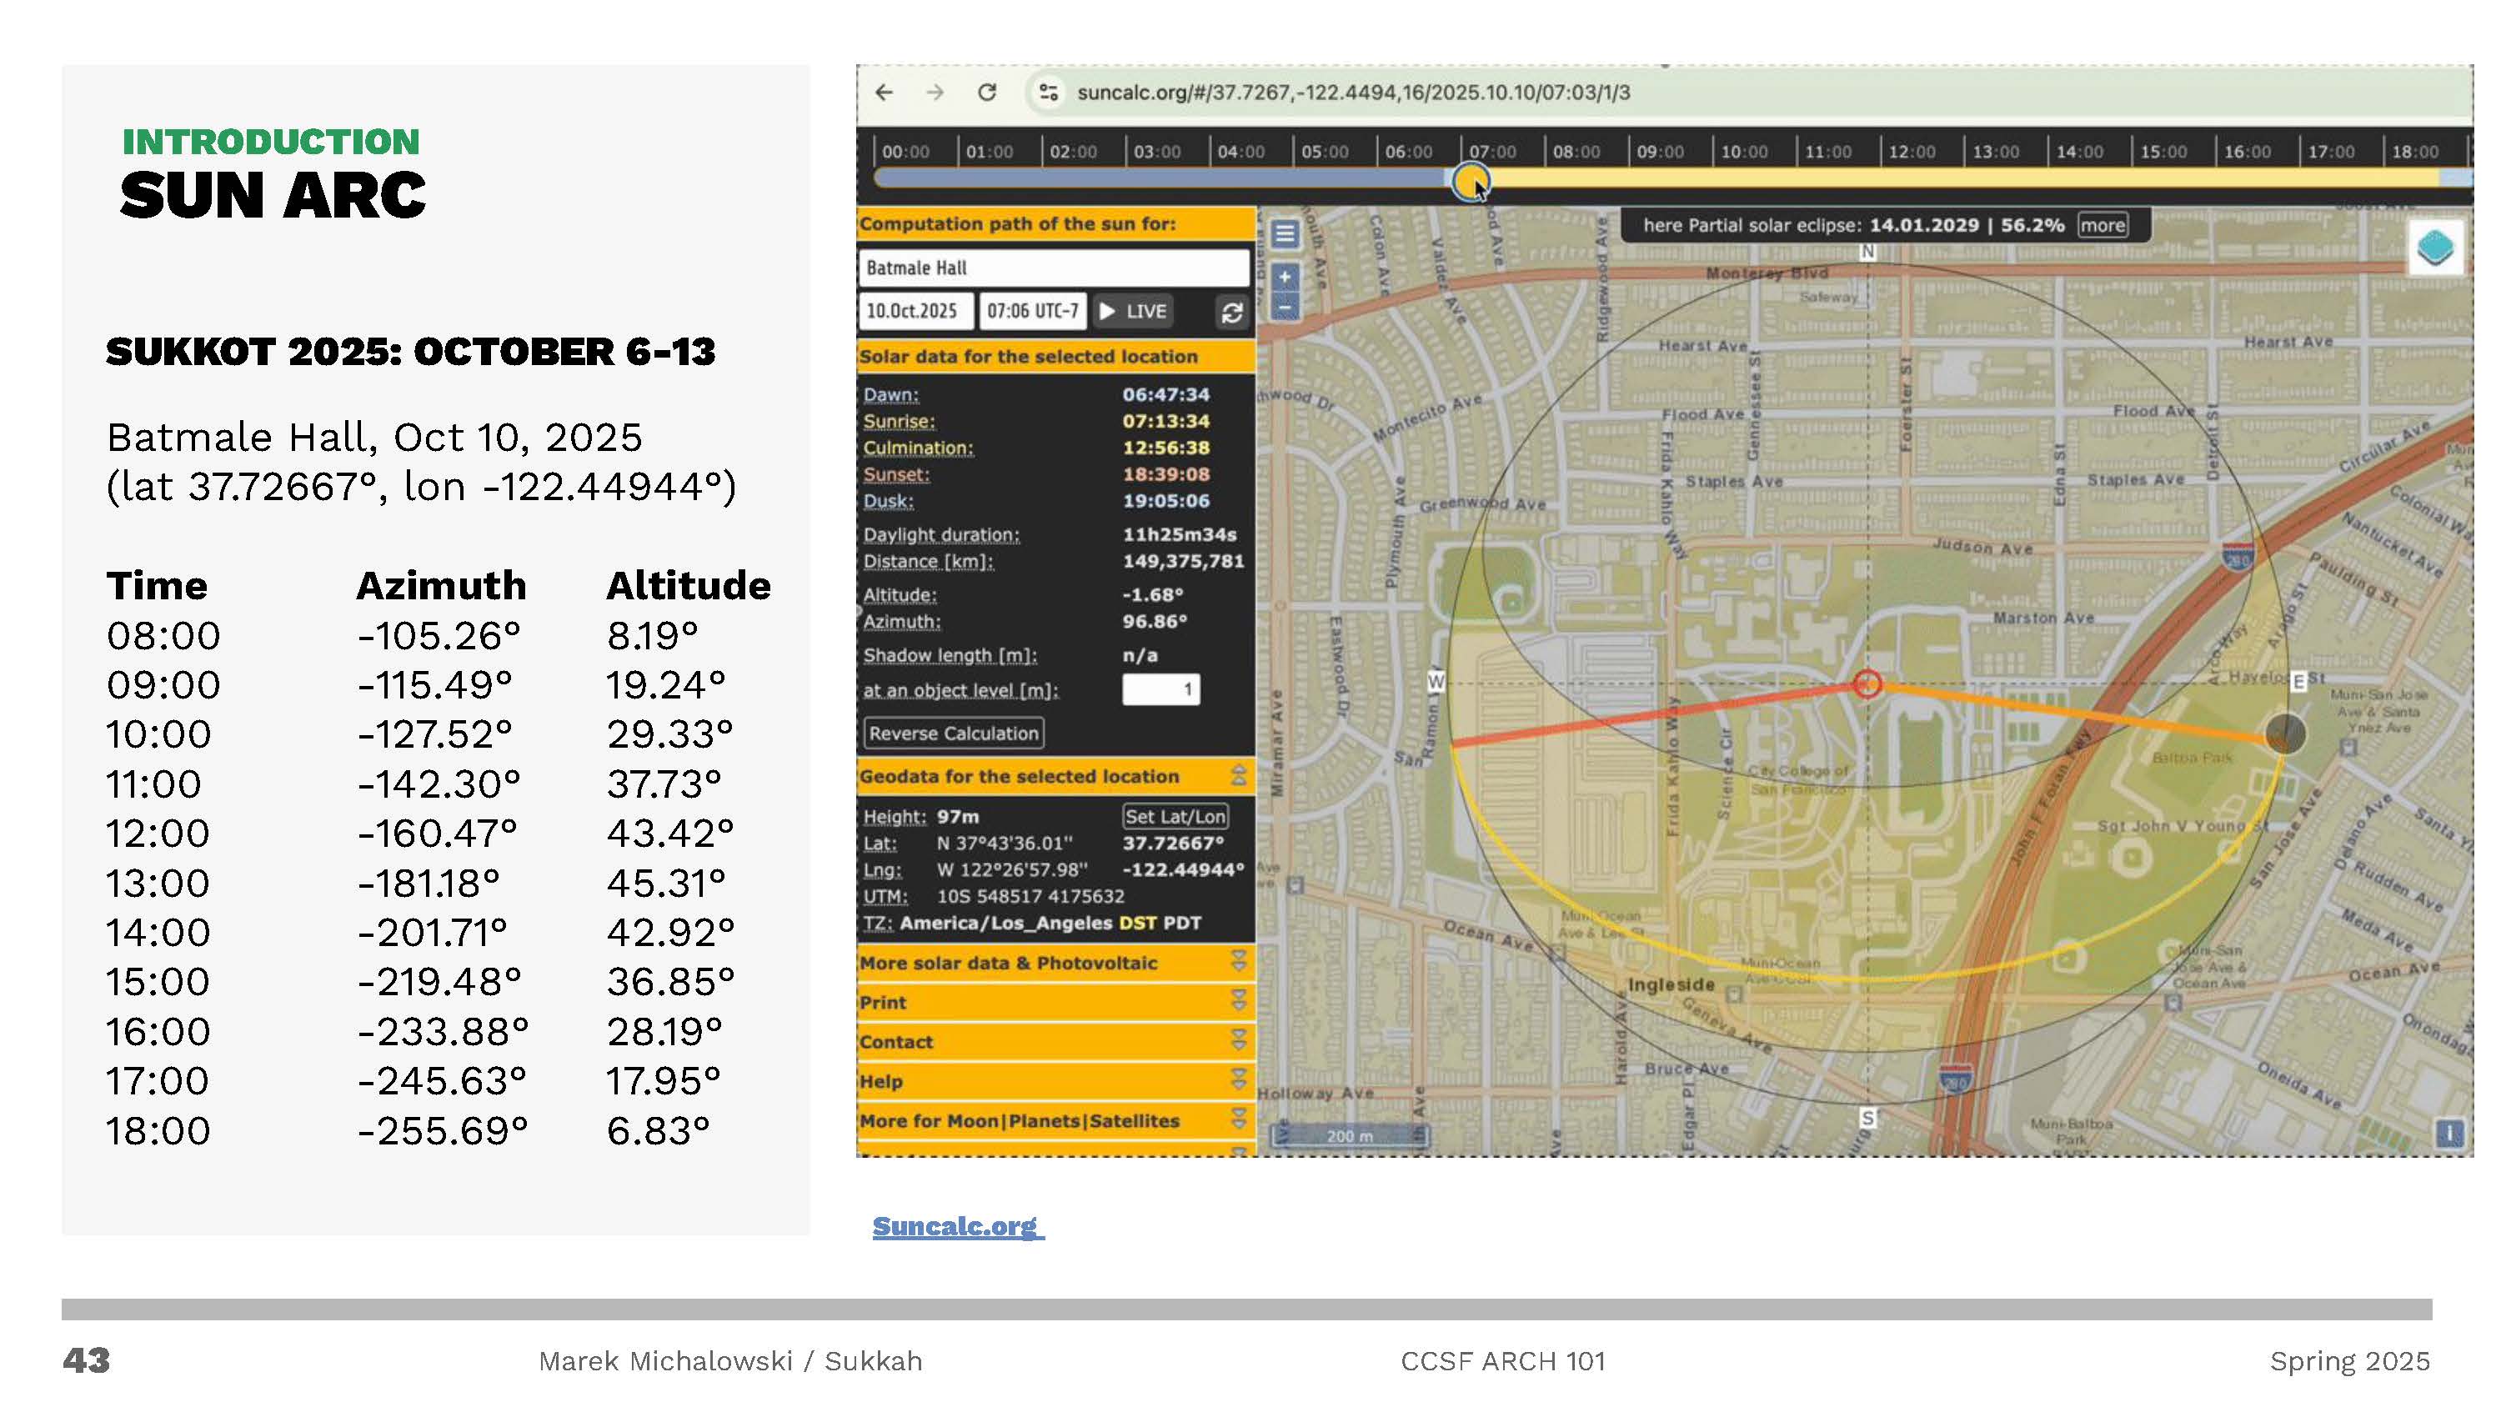Zoom in the map with plus icon
The width and height of the screenshot is (2501, 1407).
coord(1285,278)
